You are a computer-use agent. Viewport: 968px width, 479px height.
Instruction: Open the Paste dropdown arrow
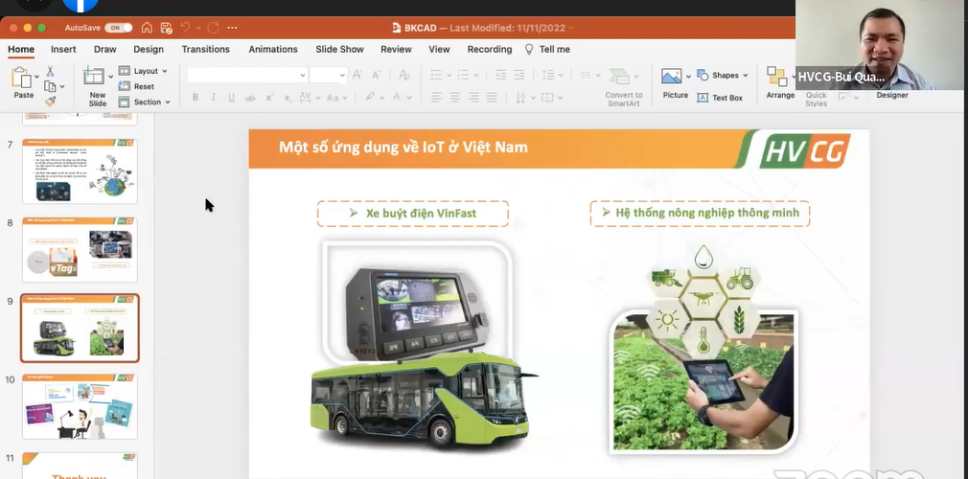click(x=37, y=78)
